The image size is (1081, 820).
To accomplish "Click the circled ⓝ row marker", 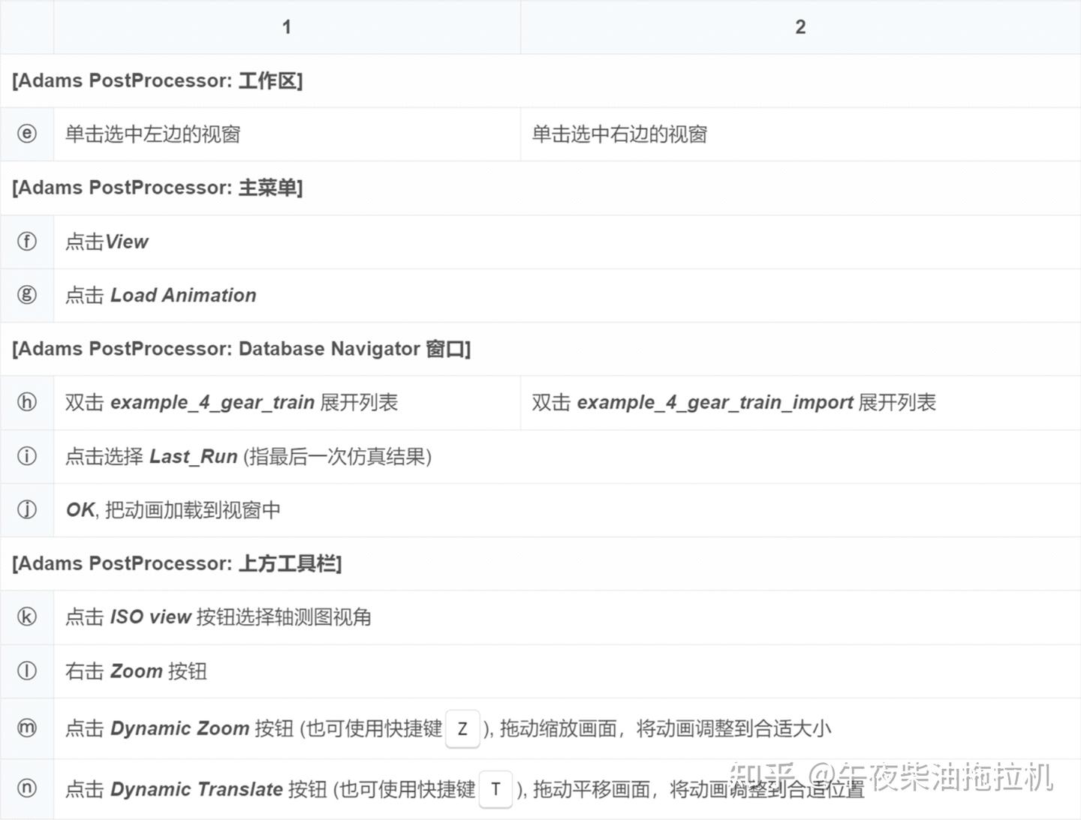I will [x=27, y=788].
